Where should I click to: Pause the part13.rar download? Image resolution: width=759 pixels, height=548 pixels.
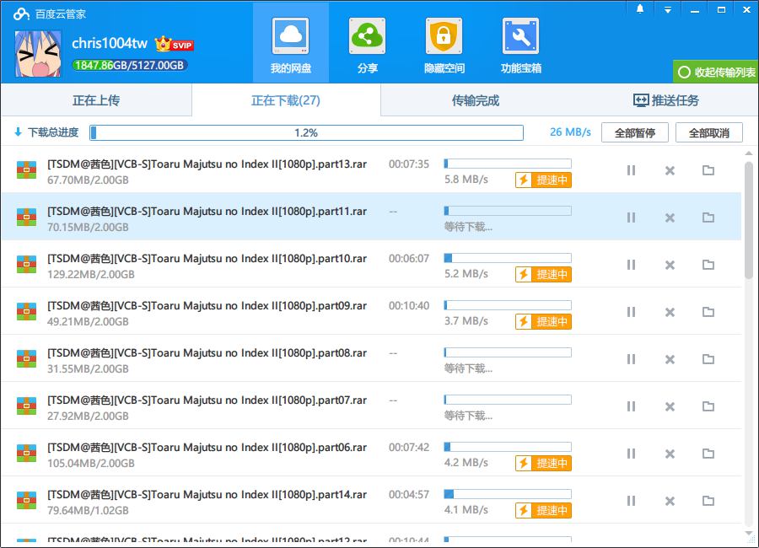point(631,170)
